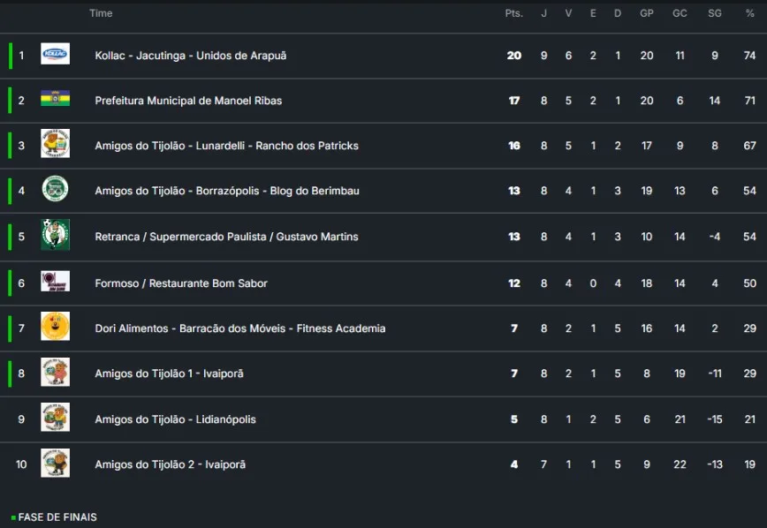Image resolution: width=767 pixels, height=528 pixels.
Task: Select Amigos do Tijolão - Lunardelli - Rancho dos Patricks
Action: click(x=226, y=146)
